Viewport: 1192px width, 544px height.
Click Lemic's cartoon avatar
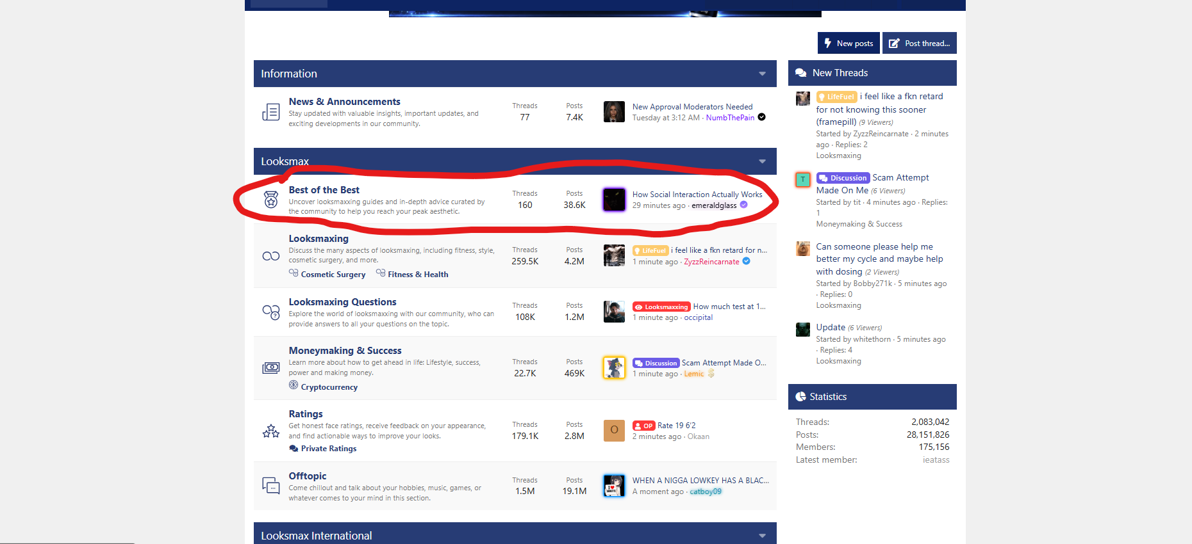(x=614, y=368)
